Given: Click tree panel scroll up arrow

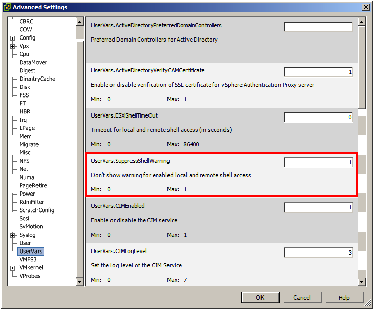Looking at the screenshot, I should pos(80,22).
